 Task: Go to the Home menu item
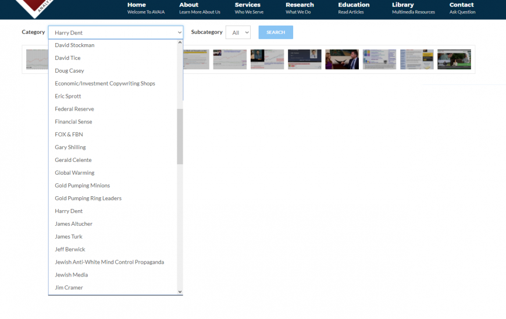point(137,8)
